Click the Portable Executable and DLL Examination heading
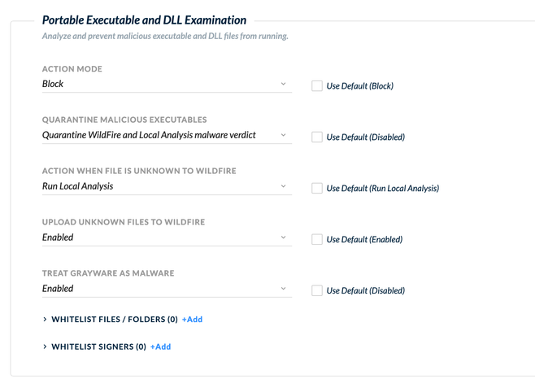This screenshot has width=535, height=392. tap(144, 20)
